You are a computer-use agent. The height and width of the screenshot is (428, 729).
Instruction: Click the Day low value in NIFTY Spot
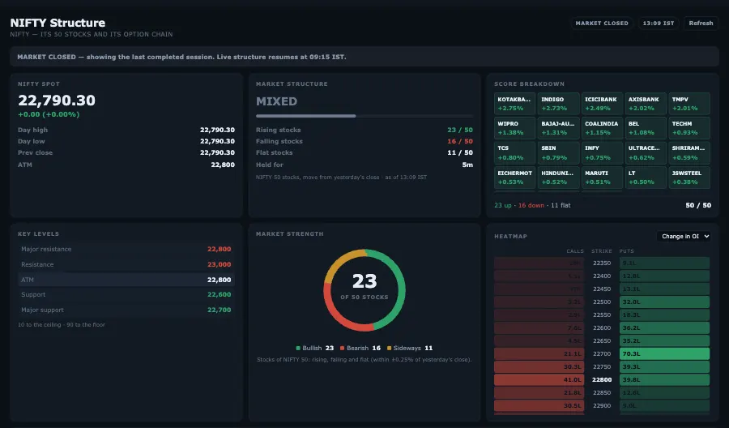pos(217,141)
